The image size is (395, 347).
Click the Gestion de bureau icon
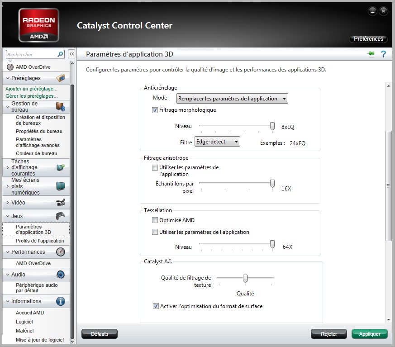[x=61, y=107]
